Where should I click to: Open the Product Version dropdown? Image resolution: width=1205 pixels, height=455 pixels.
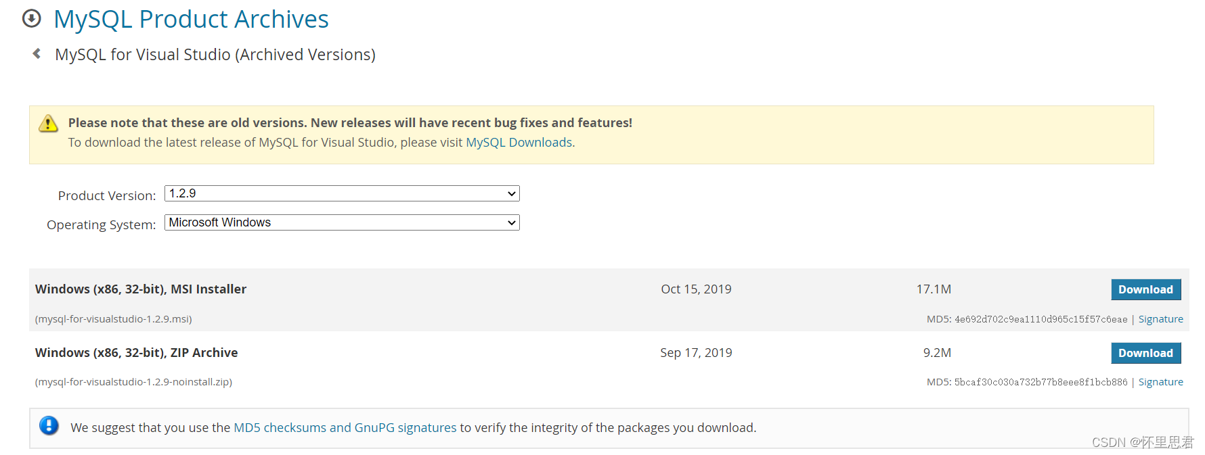(x=342, y=193)
